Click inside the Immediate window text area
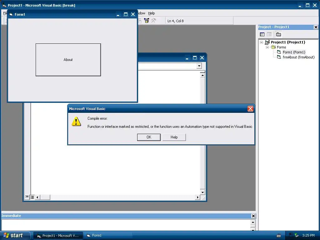 click(126, 225)
